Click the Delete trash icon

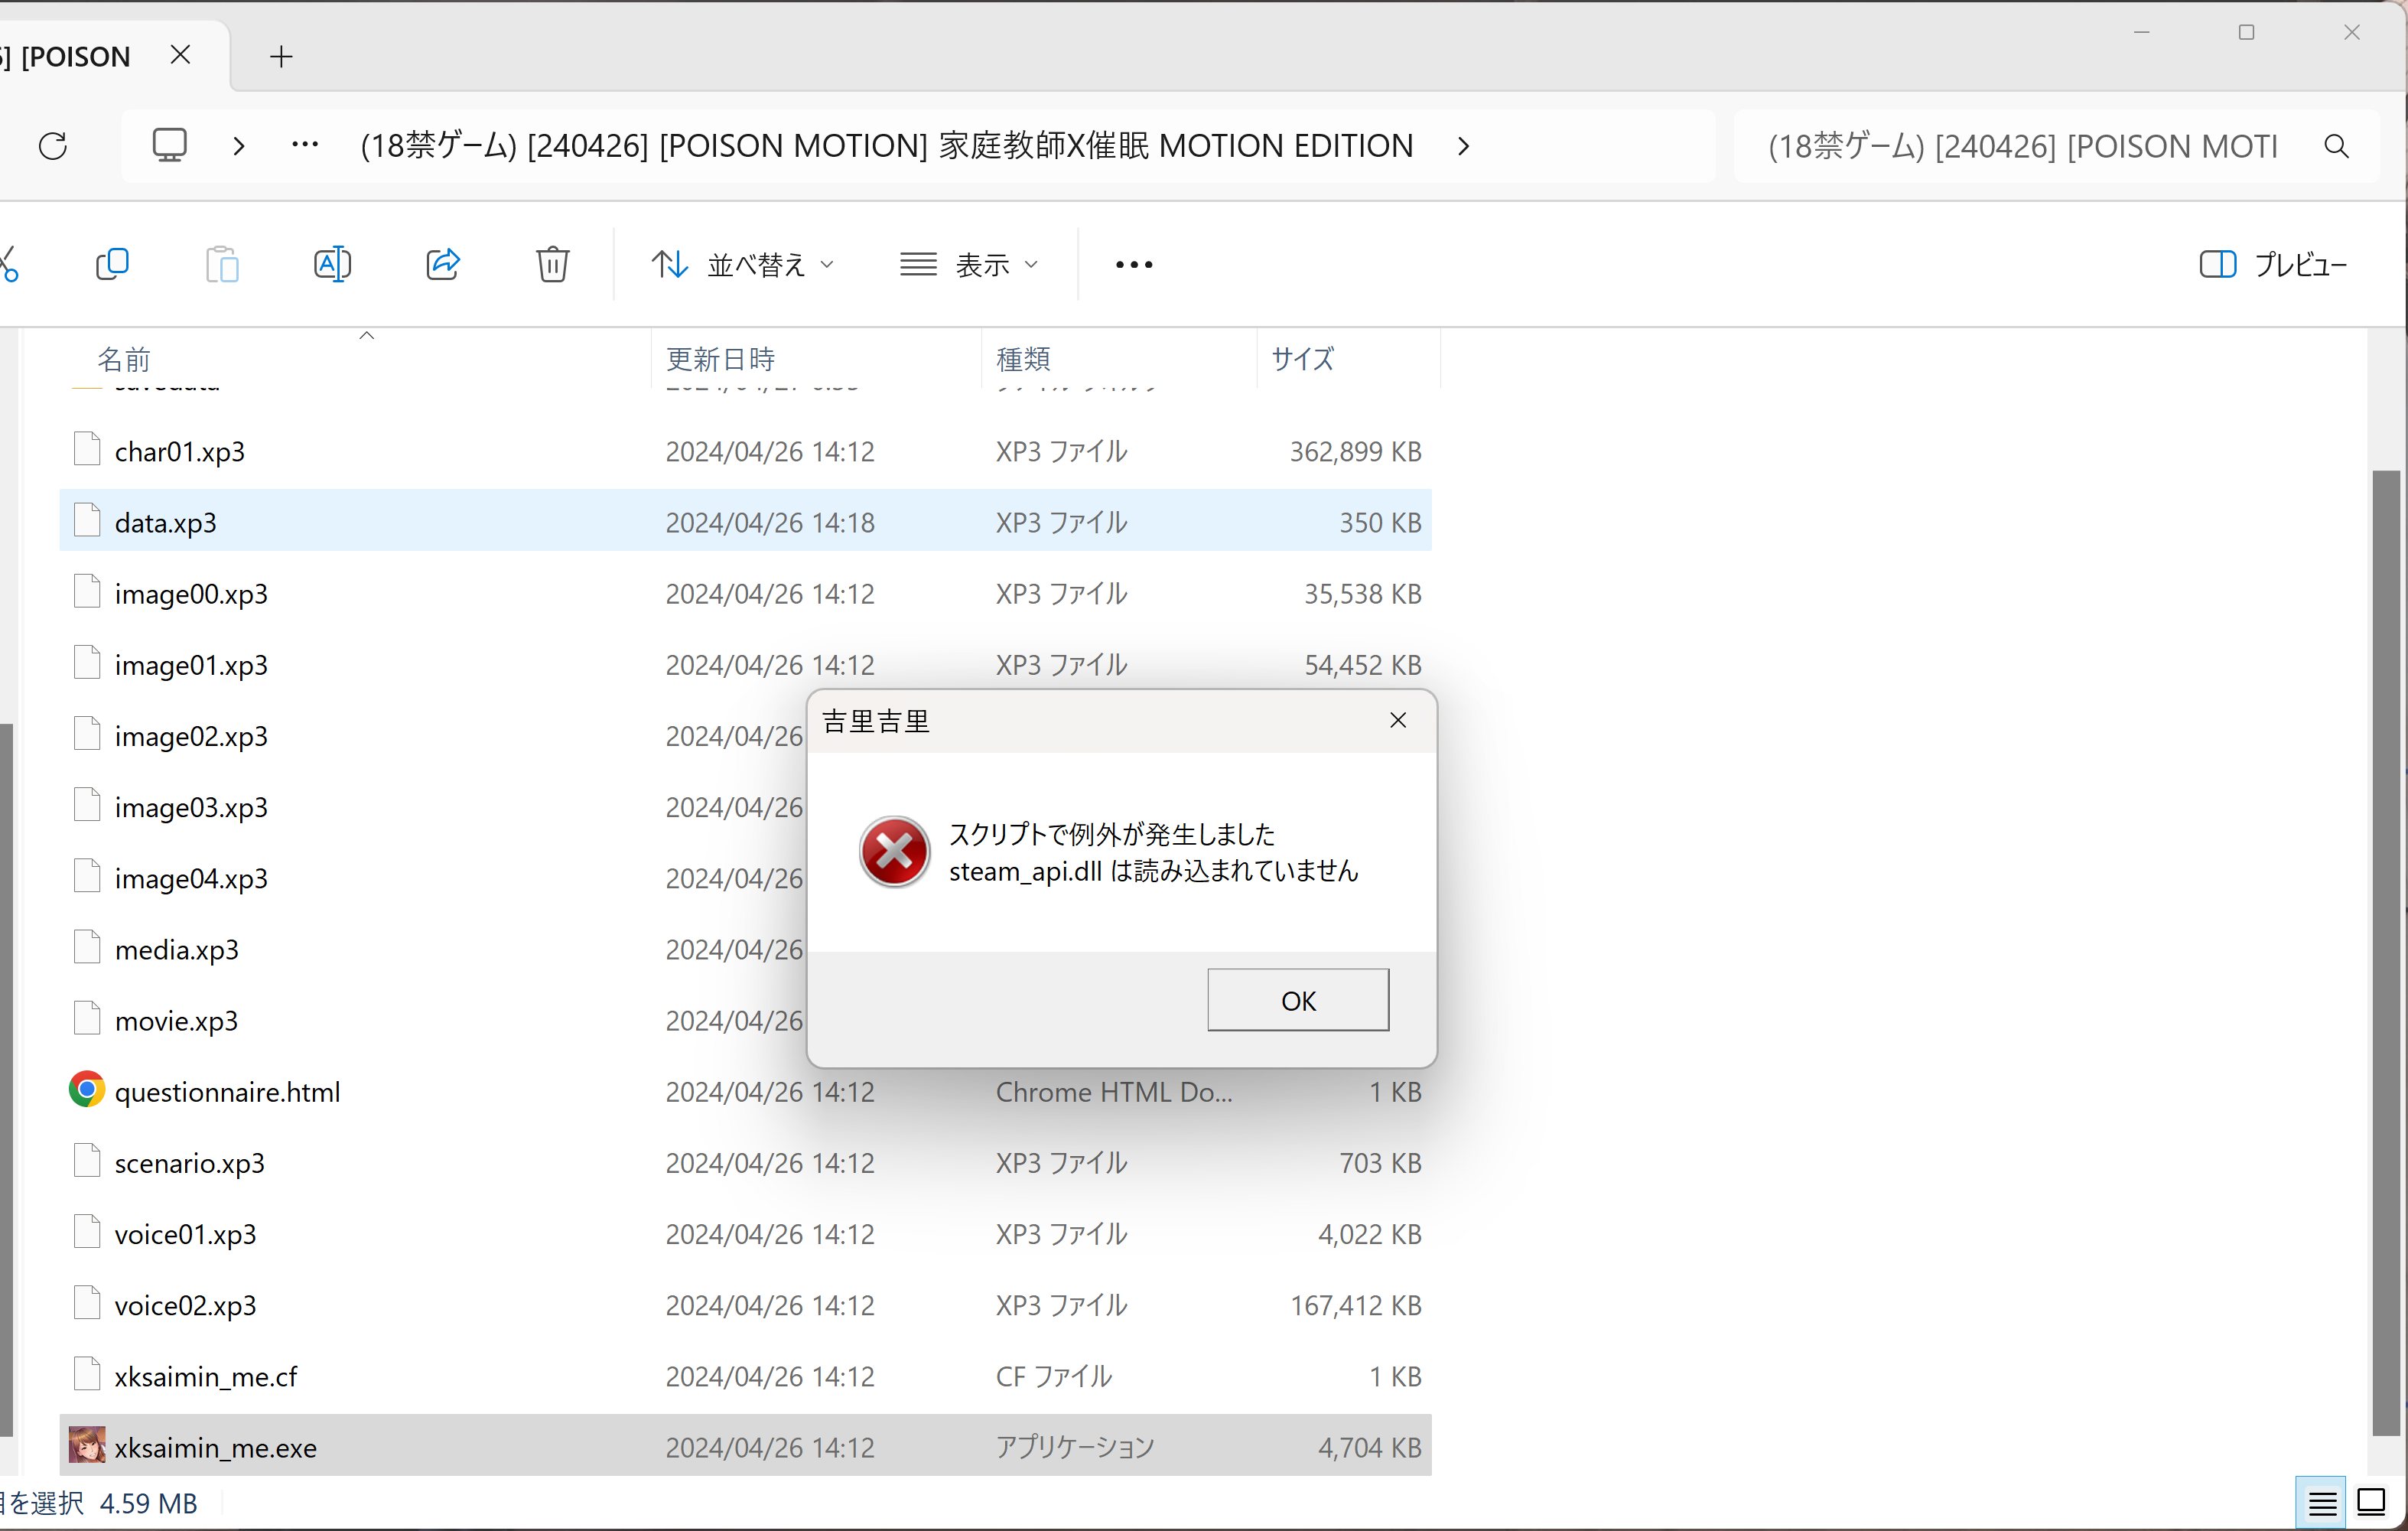click(x=552, y=265)
